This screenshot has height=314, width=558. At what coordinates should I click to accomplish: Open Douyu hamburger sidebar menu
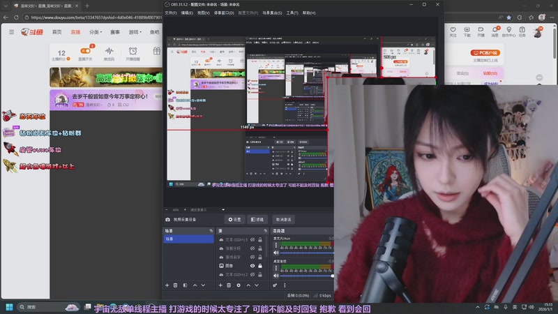click(x=12, y=32)
